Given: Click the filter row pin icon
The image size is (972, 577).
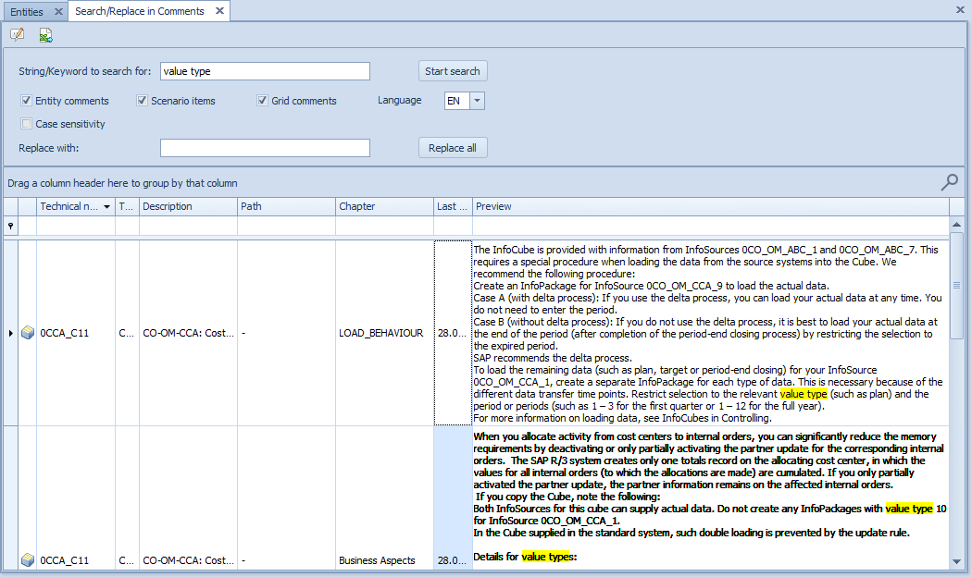Looking at the screenshot, I should tap(11, 227).
